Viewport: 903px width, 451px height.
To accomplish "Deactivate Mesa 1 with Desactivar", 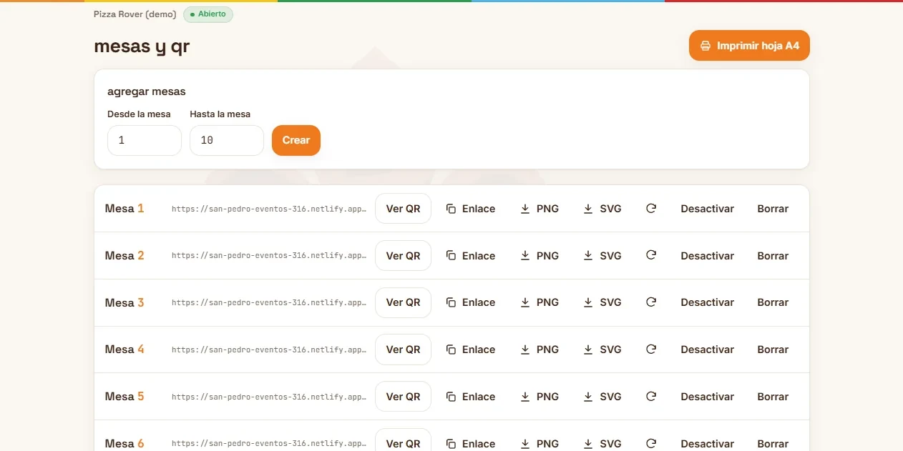I will pos(708,209).
